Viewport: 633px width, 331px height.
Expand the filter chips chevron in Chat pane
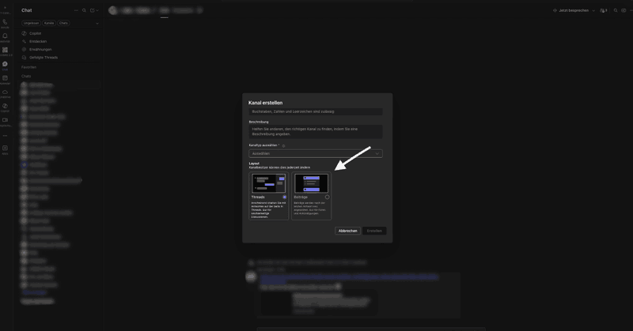[x=97, y=24]
